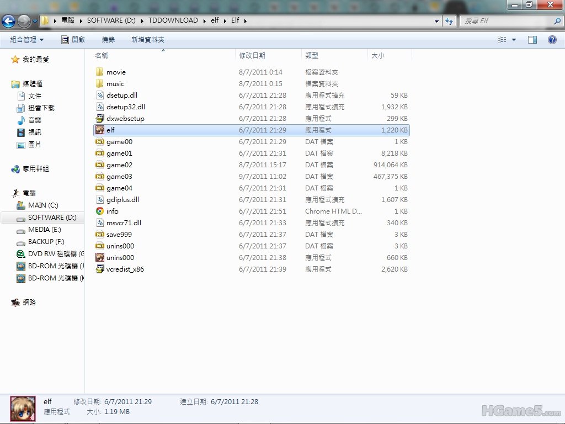Open the 組合管理 dropdown menu

click(27, 40)
